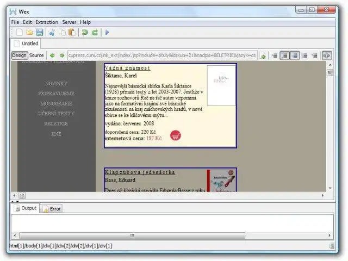Viewport: 348px width, 261px height.
Task: Go forward with the green right arrow
Action: pos(62,55)
